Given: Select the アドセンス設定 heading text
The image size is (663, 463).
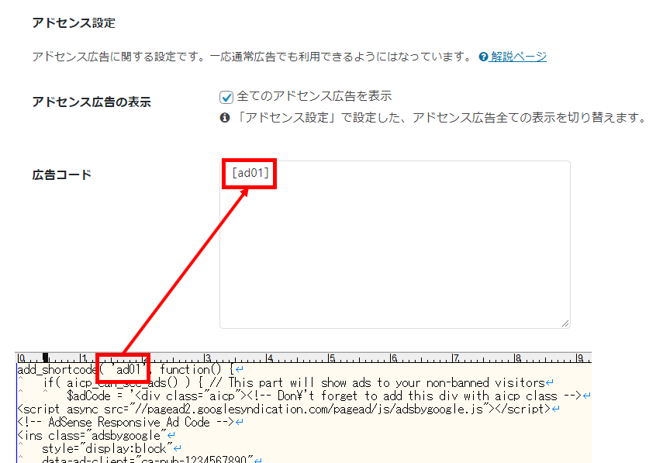Looking at the screenshot, I should (x=74, y=22).
